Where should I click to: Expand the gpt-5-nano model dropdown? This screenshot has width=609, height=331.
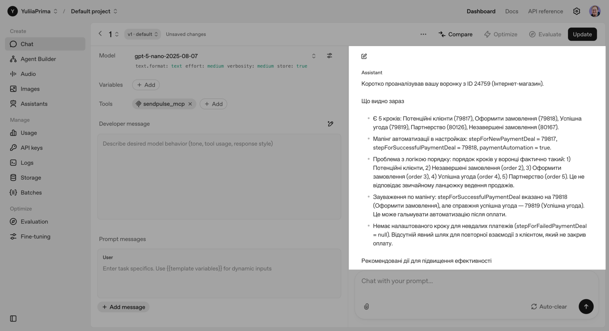click(314, 56)
